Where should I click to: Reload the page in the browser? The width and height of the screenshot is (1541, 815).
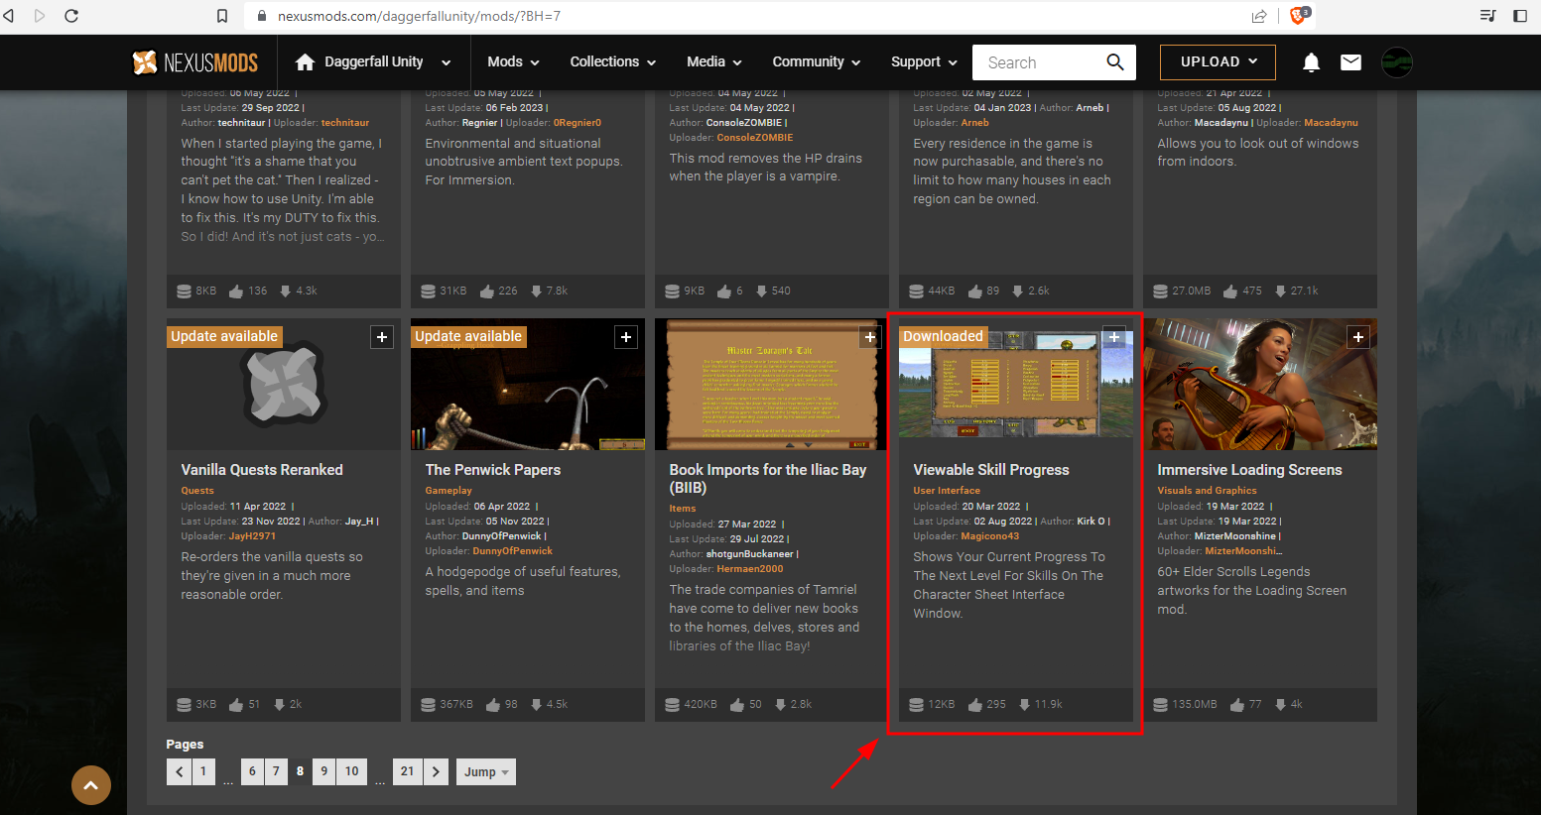click(71, 16)
